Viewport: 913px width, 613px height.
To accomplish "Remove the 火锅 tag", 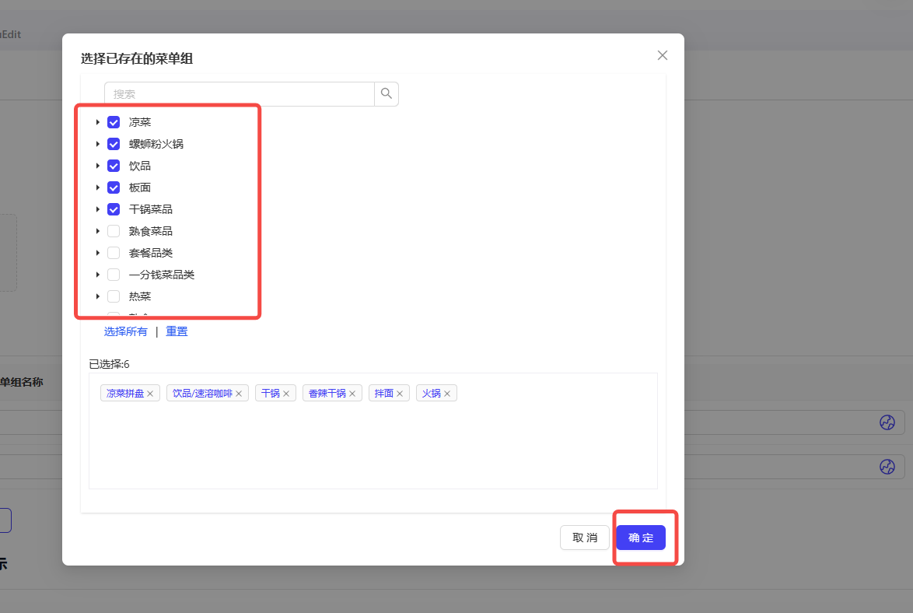I will [447, 394].
